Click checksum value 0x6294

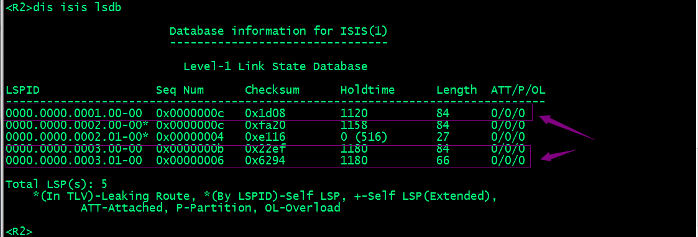pos(265,160)
